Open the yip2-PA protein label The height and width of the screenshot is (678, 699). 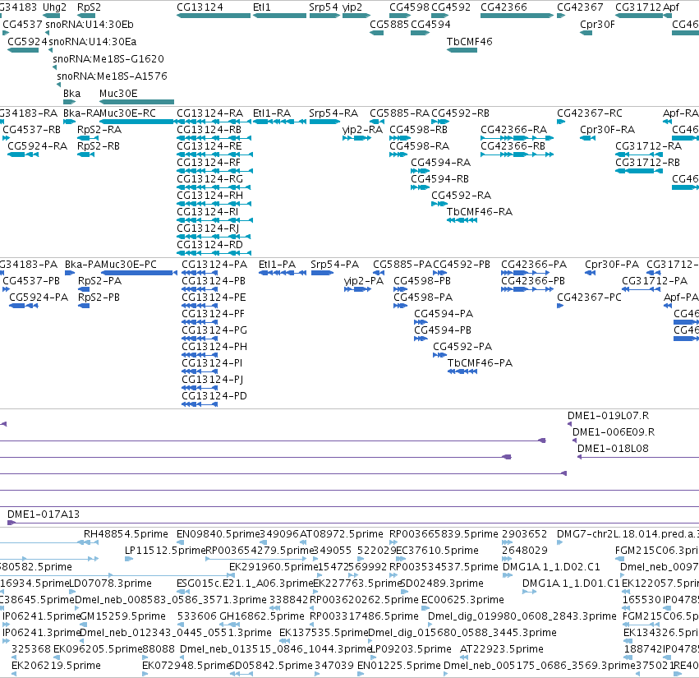tap(363, 281)
